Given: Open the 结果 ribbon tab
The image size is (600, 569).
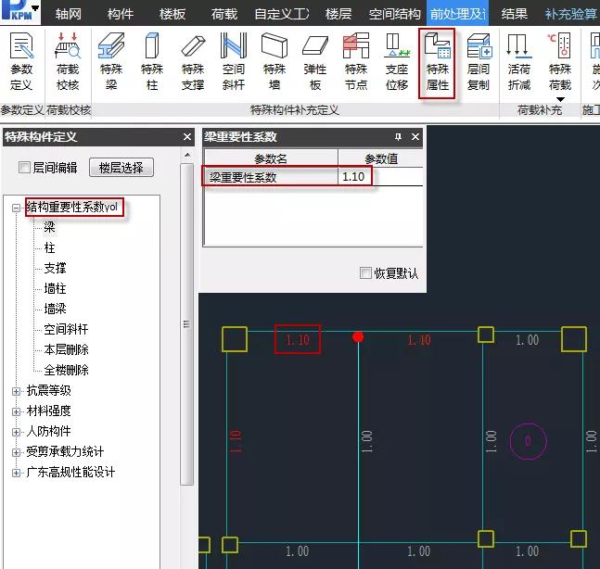Looking at the screenshot, I should pos(515,14).
